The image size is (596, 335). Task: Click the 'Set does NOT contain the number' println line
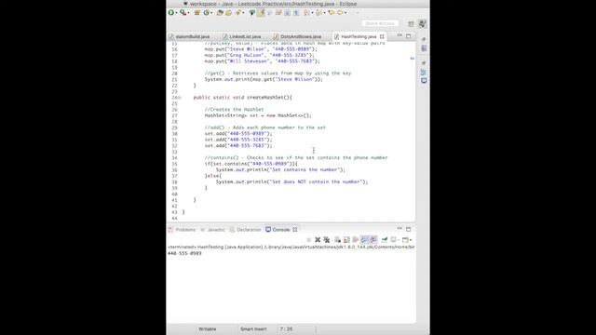point(291,182)
